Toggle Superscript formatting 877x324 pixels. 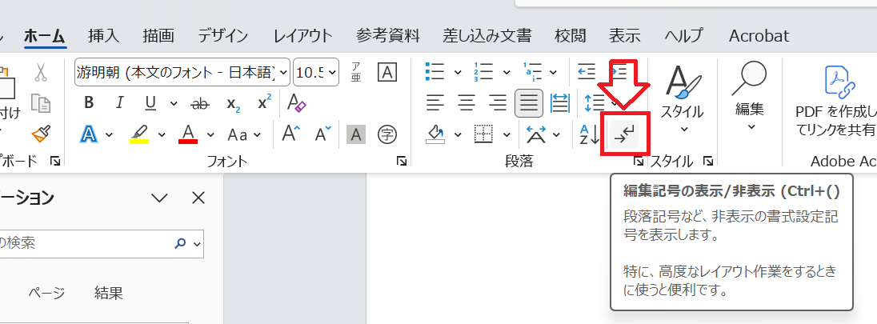pyautogui.click(x=265, y=102)
